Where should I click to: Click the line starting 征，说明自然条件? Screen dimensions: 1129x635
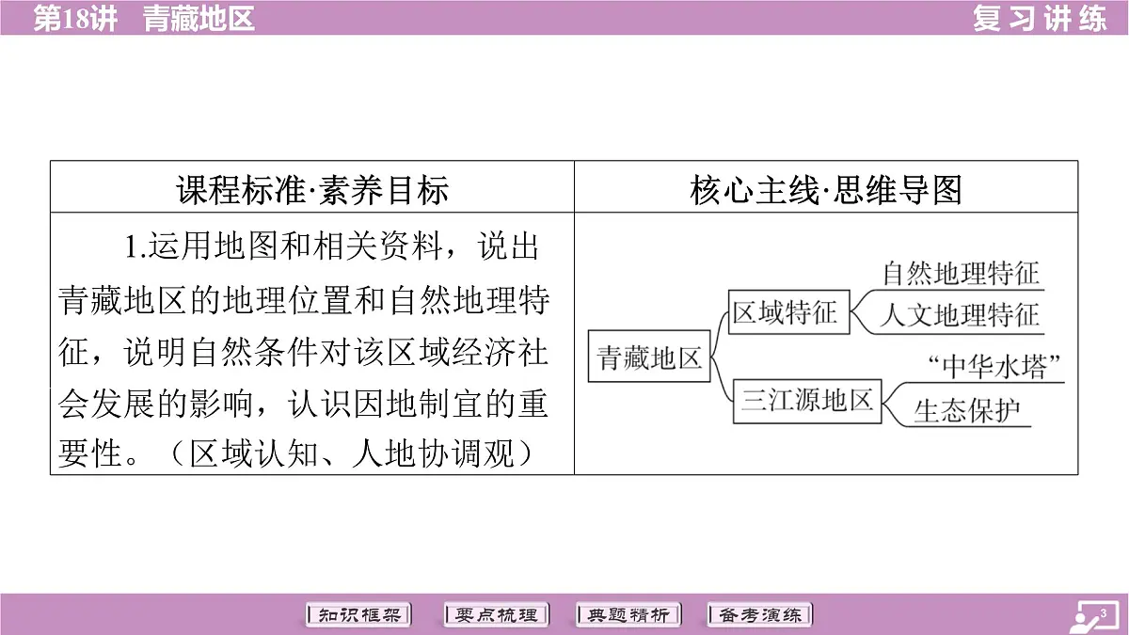[304, 351]
